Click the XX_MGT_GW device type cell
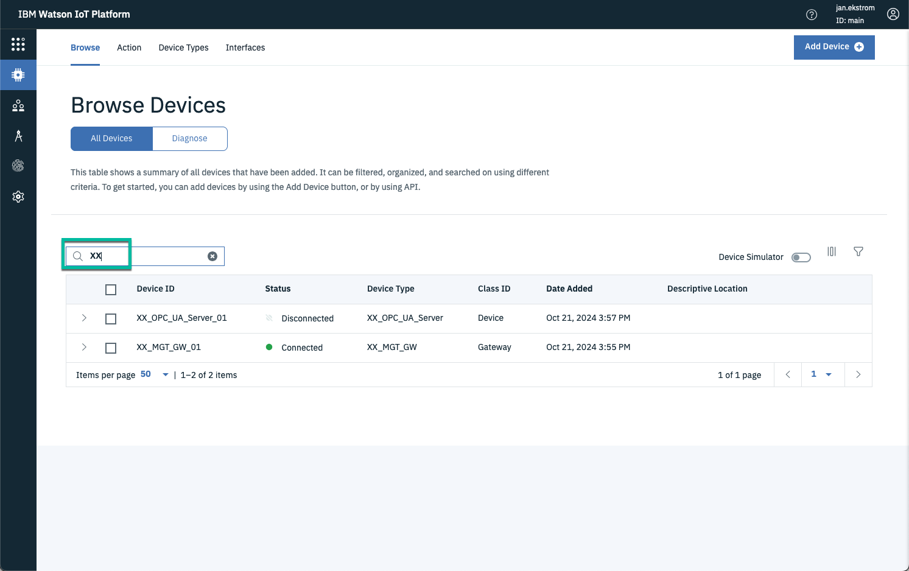 tap(392, 347)
